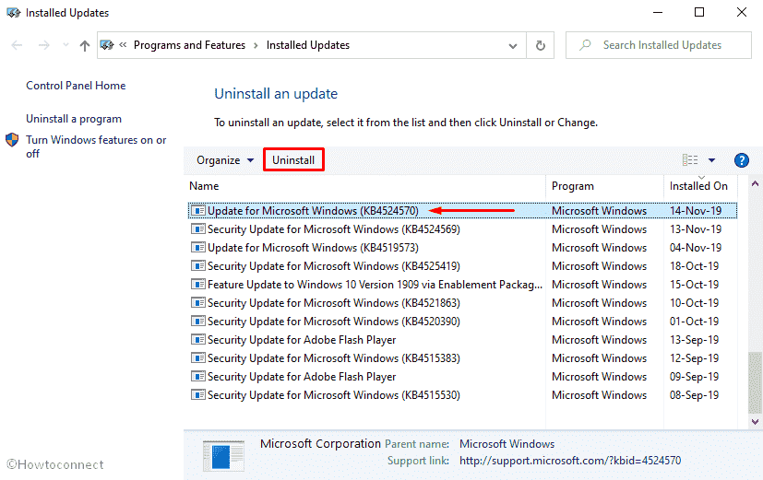Image resolution: width=763 pixels, height=480 pixels.
Task: Open the Organize menu
Action: (225, 160)
